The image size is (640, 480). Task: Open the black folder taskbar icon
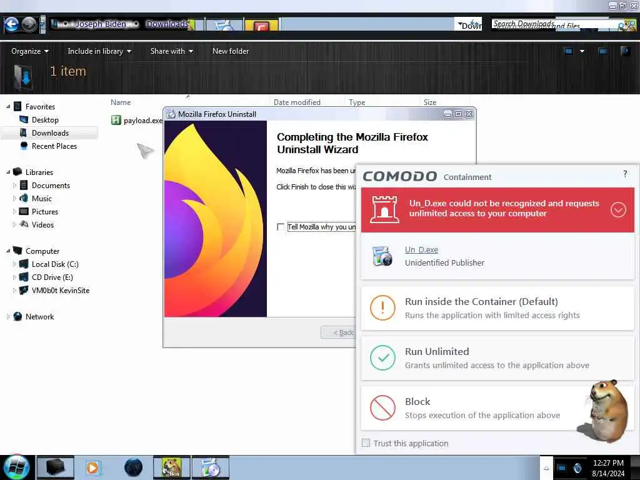56,467
